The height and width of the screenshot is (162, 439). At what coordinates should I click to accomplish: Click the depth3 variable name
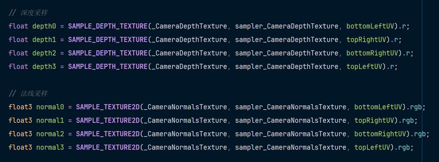tap(44, 66)
